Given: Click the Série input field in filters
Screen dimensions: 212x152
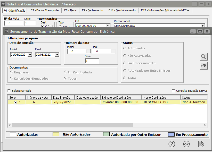Looking at the screenshot, I should tap(92, 61).
